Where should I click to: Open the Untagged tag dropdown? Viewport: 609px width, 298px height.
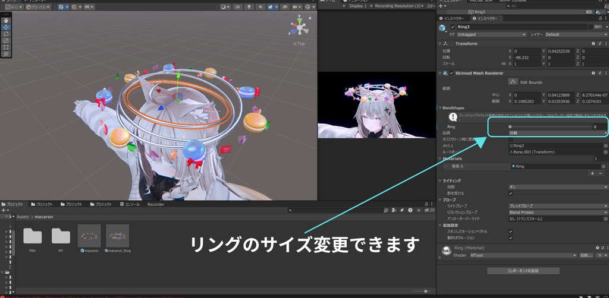[x=491, y=34]
